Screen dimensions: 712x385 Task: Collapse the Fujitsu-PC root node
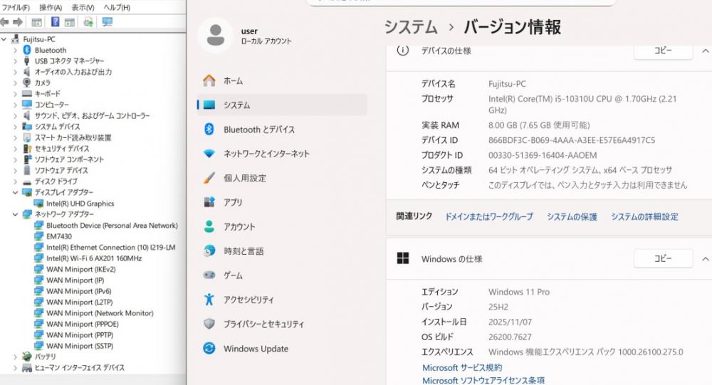click(x=4, y=39)
